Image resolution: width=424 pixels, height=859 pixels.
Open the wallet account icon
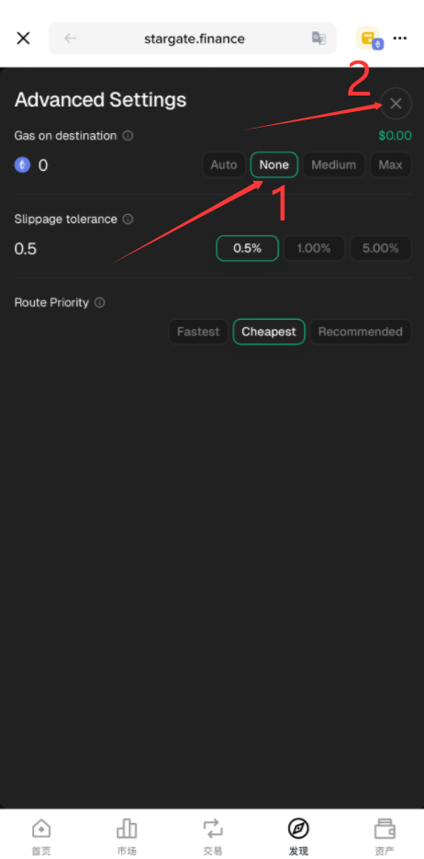pos(370,39)
